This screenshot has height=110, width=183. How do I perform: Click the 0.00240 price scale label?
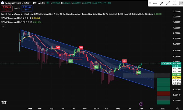(x=177, y=90)
